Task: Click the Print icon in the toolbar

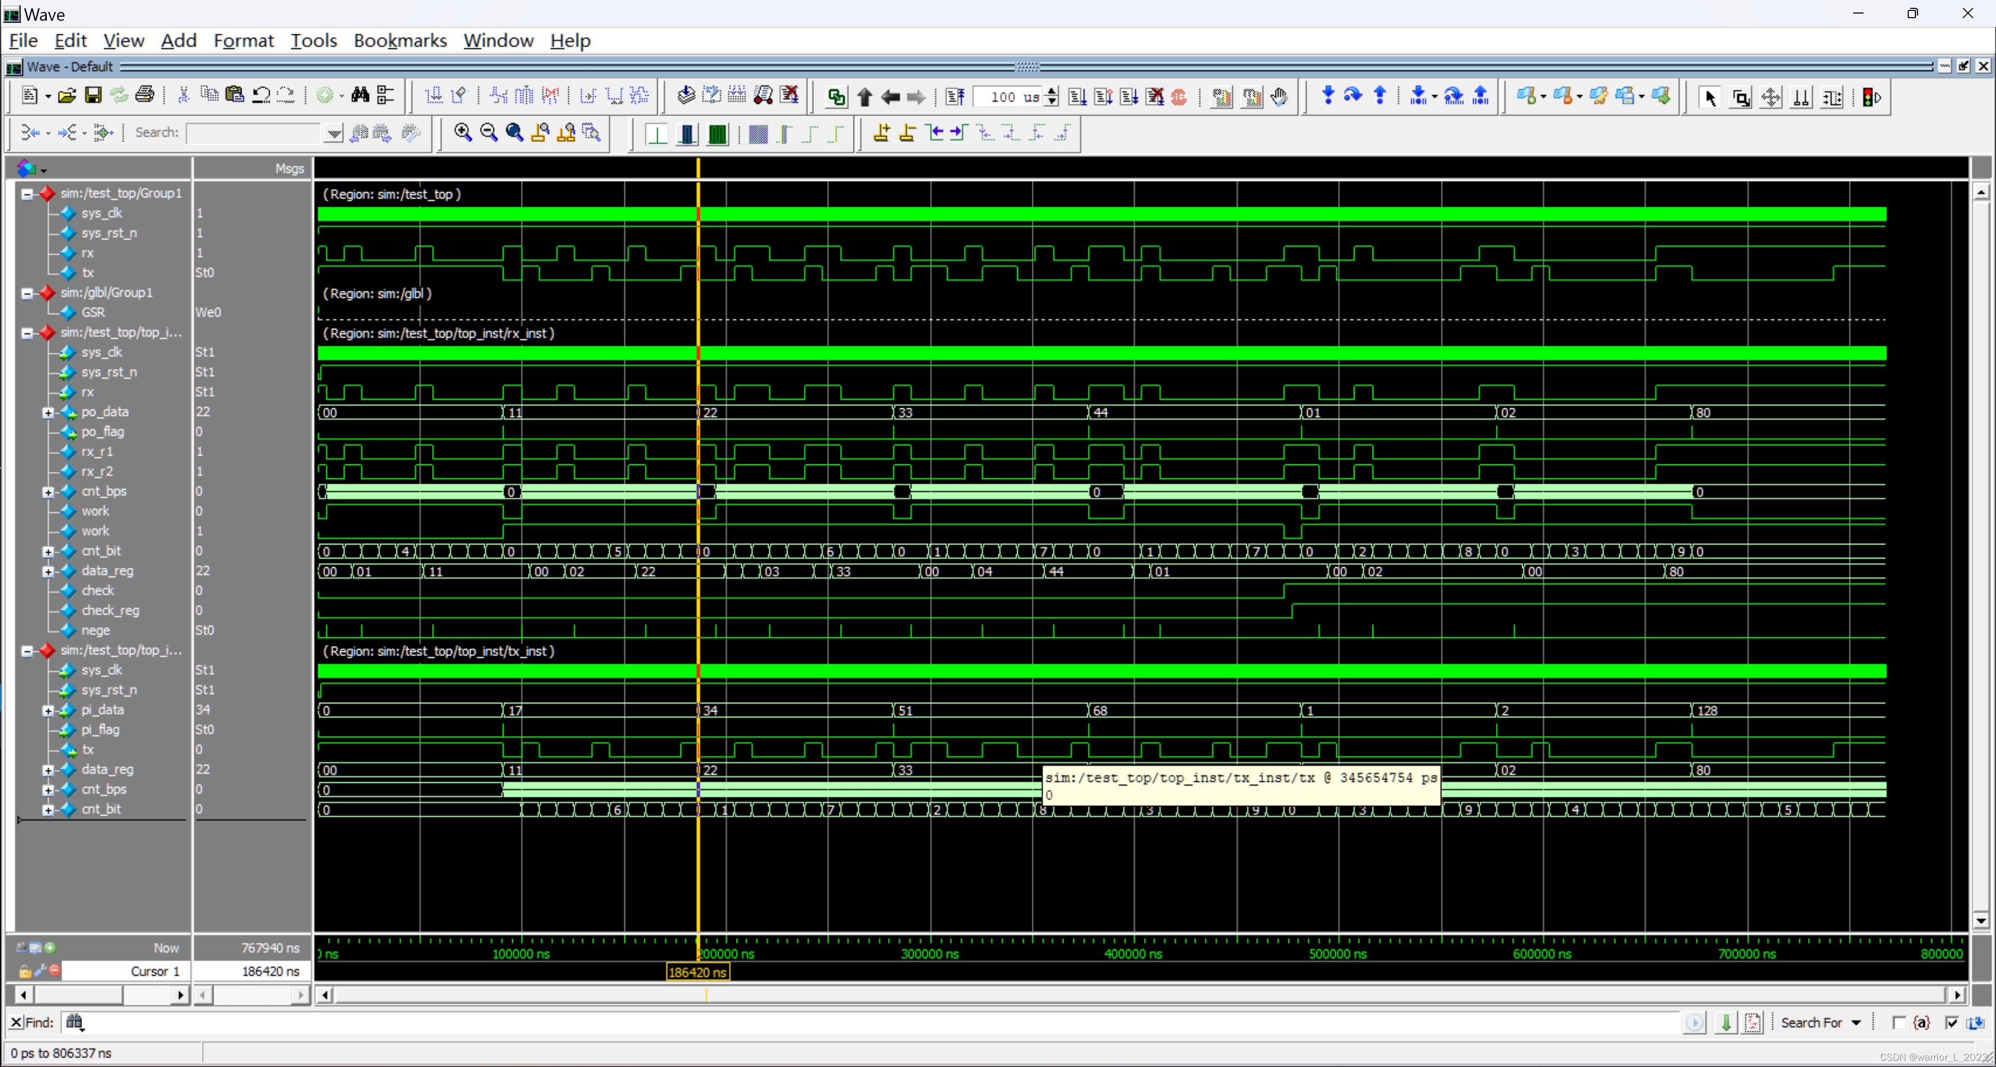Action: point(145,95)
